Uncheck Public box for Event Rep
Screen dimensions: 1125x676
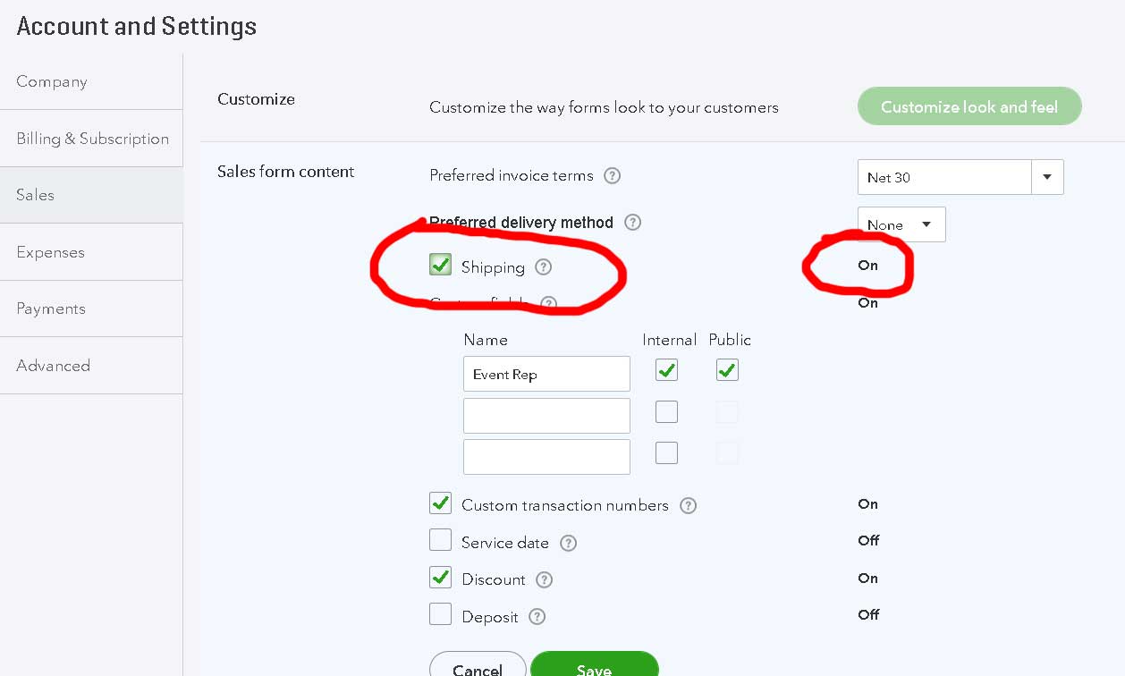[x=727, y=369]
